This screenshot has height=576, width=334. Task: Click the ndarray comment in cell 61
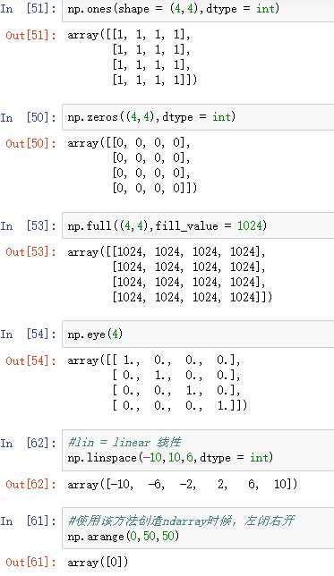pos(181,521)
